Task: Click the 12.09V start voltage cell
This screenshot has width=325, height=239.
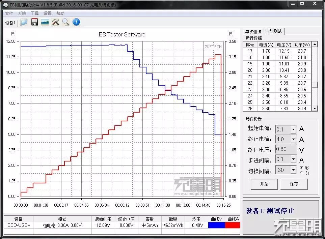Action: click(103, 225)
